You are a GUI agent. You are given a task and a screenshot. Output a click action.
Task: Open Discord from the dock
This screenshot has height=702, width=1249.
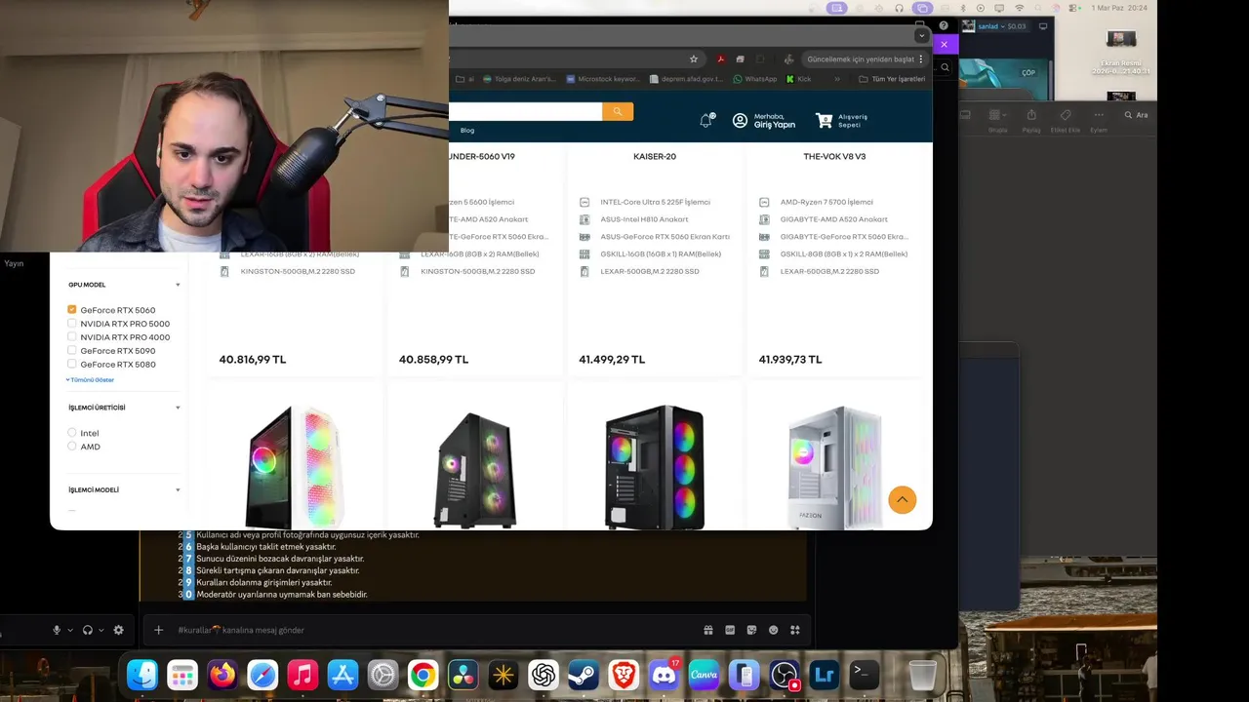point(664,675)
